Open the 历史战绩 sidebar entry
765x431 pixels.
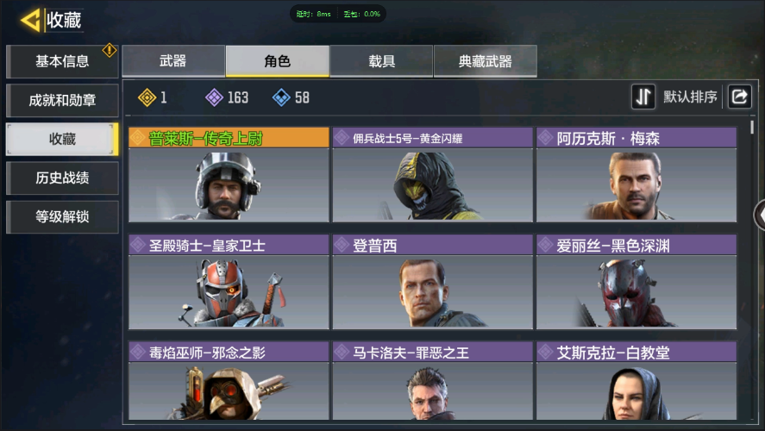tap(62, 178)
